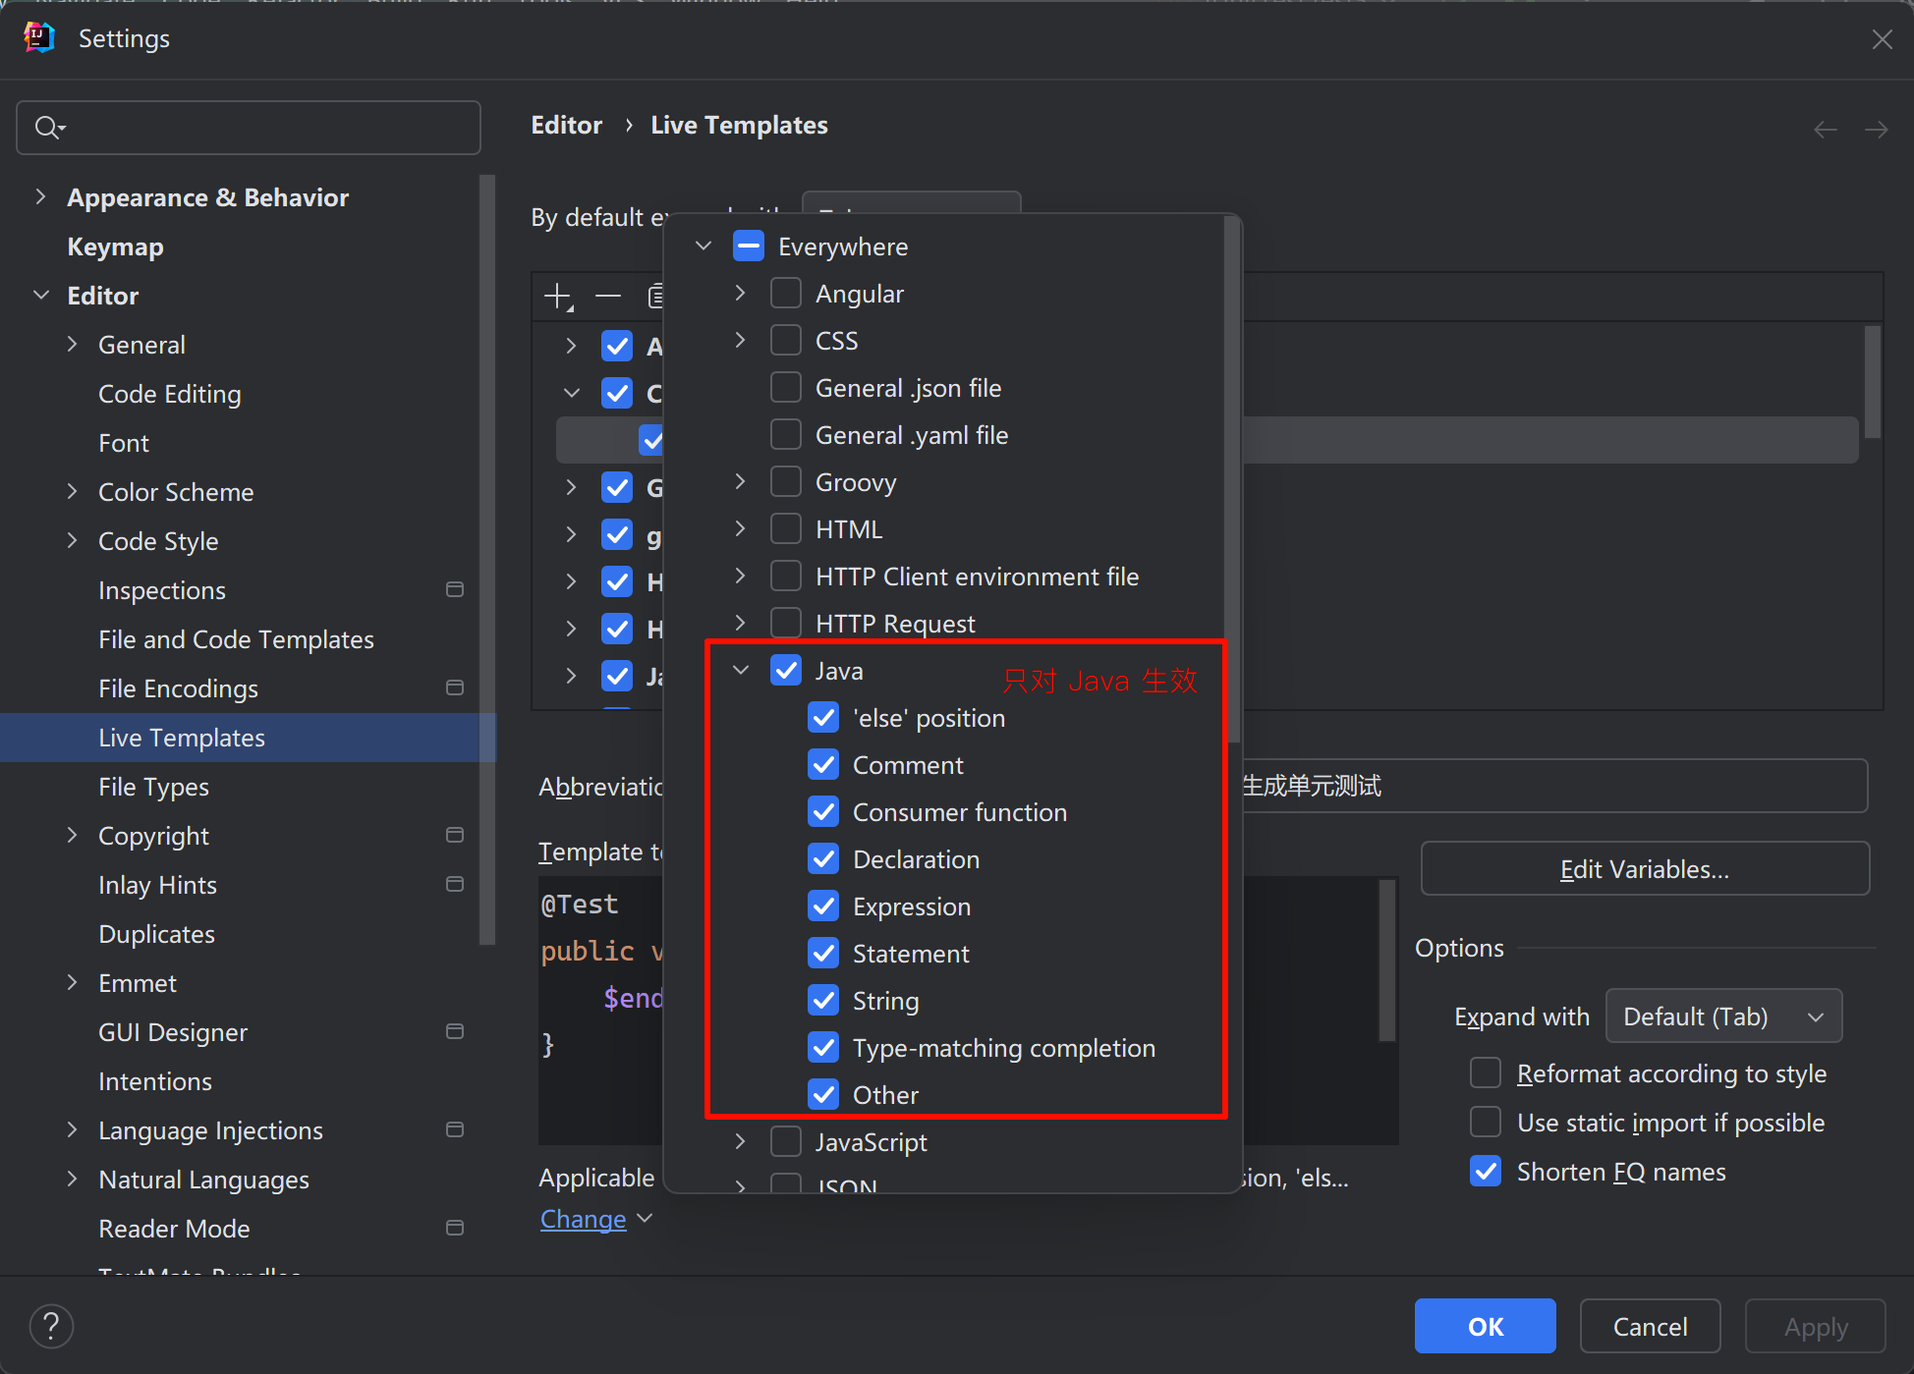Click the Copy Live Template icon

(x=655, y=297)
